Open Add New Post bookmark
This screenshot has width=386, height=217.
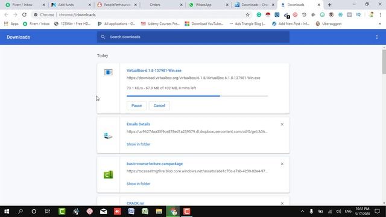[x=291, y=24]
